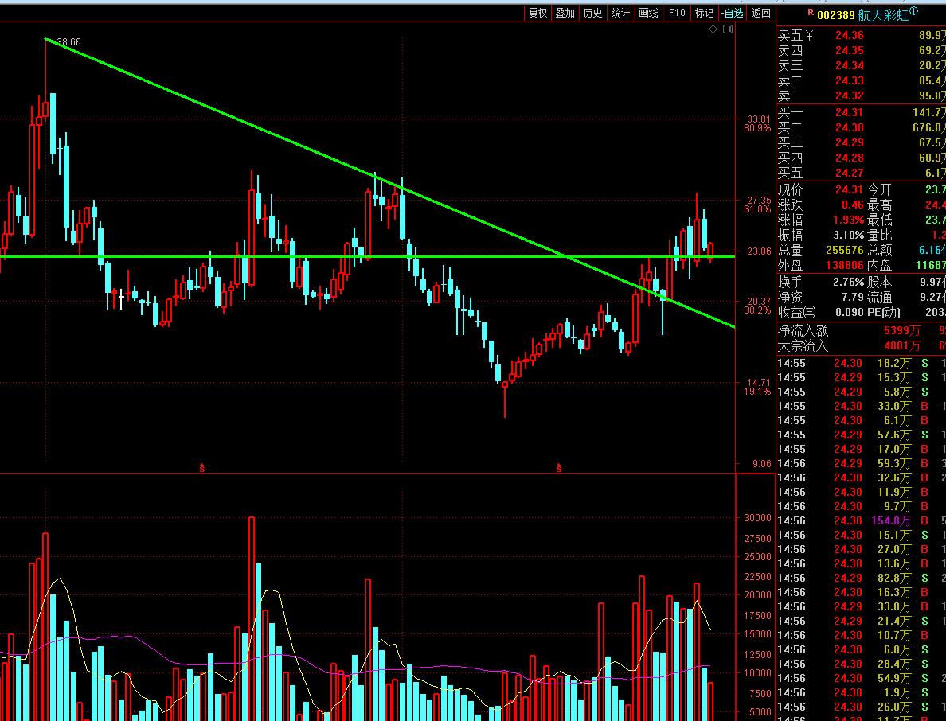
Task: Click the stock name 航天彩虹
Action: [883, 16]
